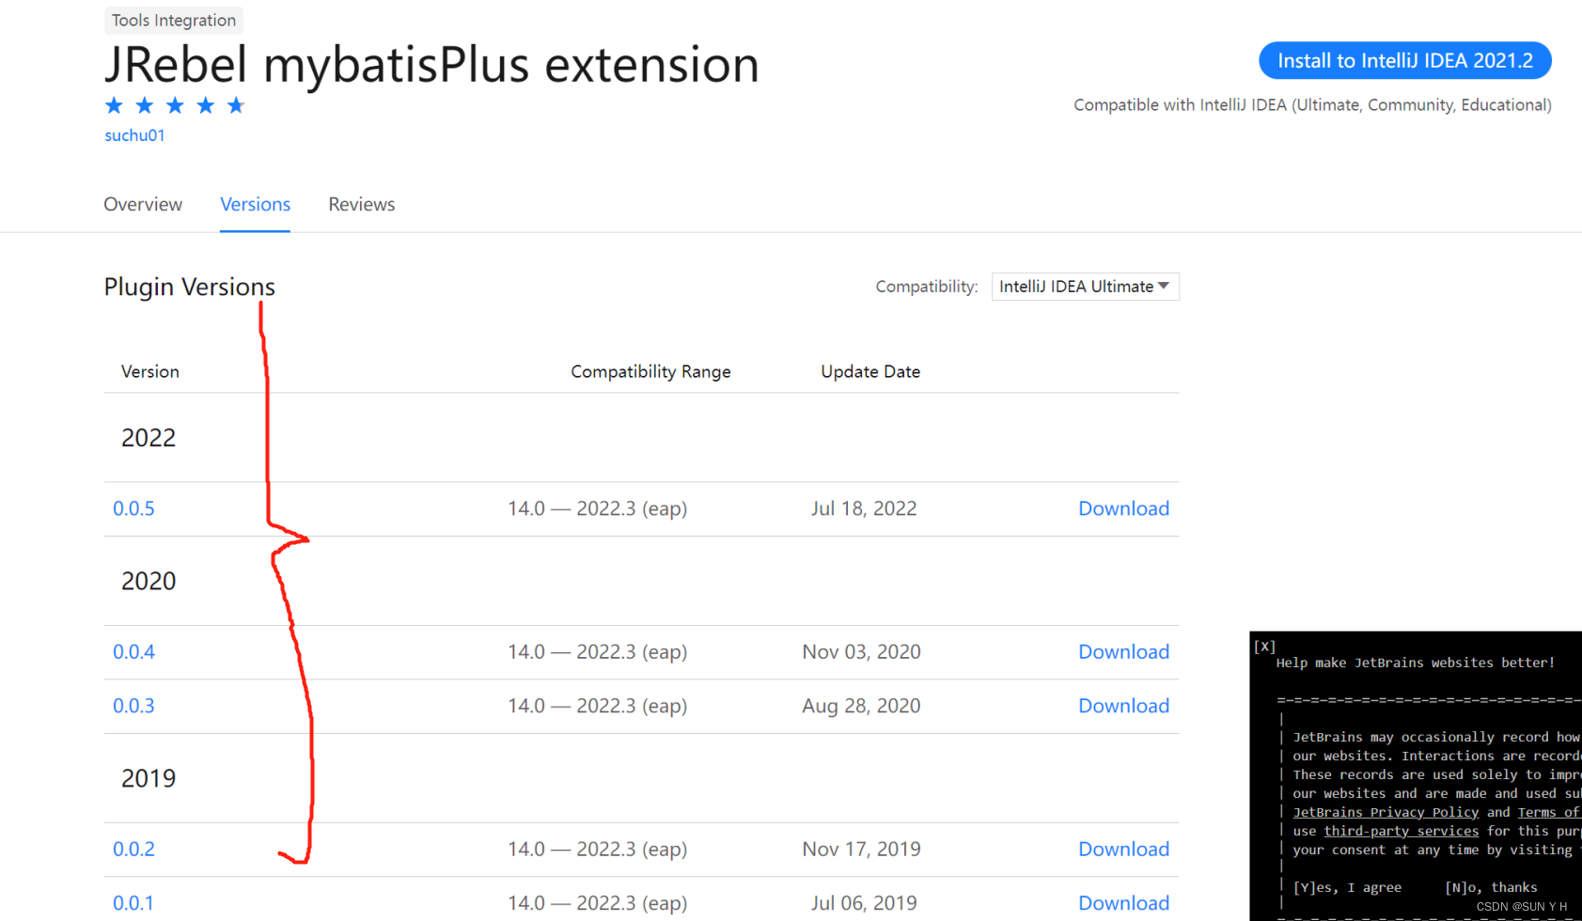Install plugin to IntelliJ IDEA 2021.2
Image resolution: width=1582 pixels, height=921 pixels.
click(x=1404, y=61)
